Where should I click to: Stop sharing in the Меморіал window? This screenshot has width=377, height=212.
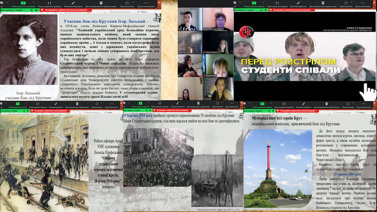click(297, 111)
